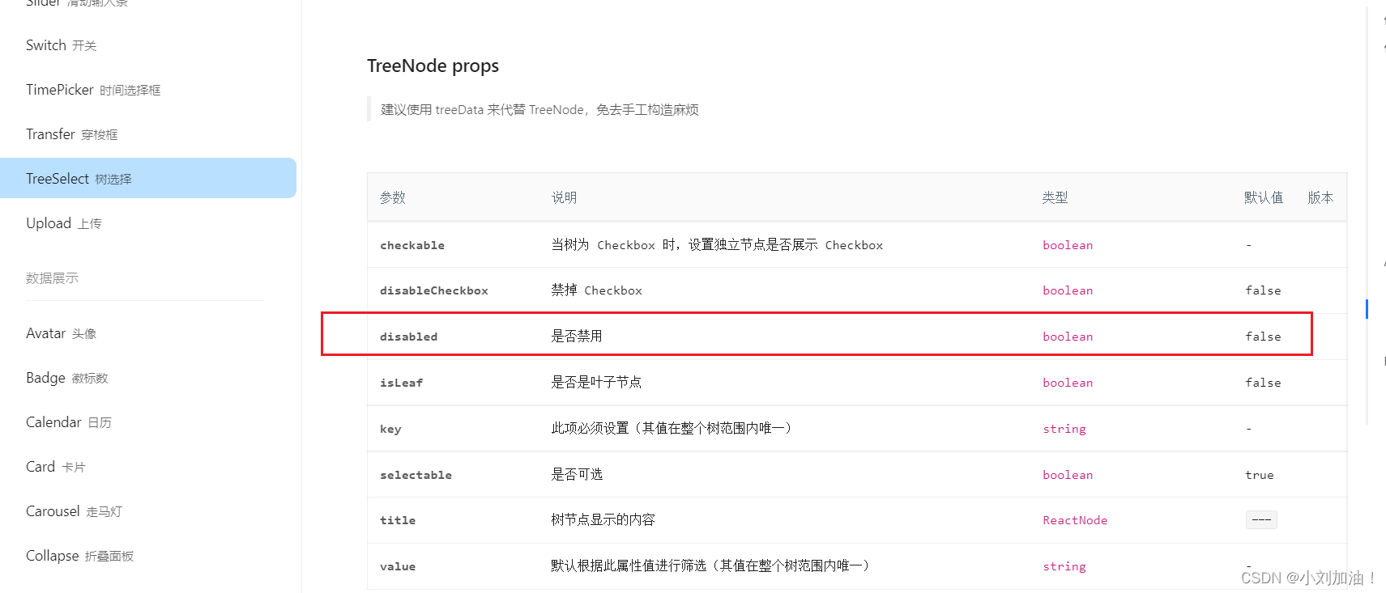This screenshot has height=593, width=1386.
Task: Click the 版本 column header
Action: (x=1320, y=197)
